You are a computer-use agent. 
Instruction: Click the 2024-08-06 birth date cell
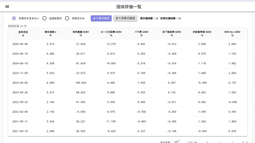pyautogui.click(x=20, y=44)
